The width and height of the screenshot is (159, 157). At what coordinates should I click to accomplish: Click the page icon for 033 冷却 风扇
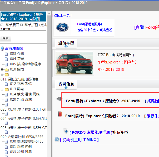(6, 152)
